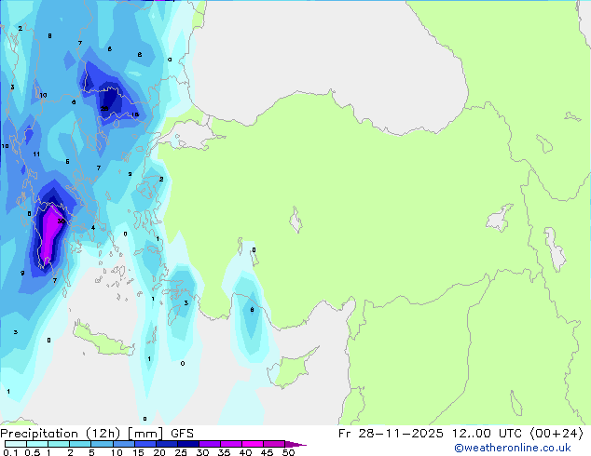
Task: Click the 5–10 mm legend color box
Action: 102,444
